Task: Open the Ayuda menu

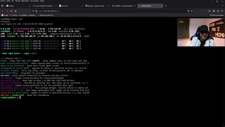Action: tap(42, 1)
